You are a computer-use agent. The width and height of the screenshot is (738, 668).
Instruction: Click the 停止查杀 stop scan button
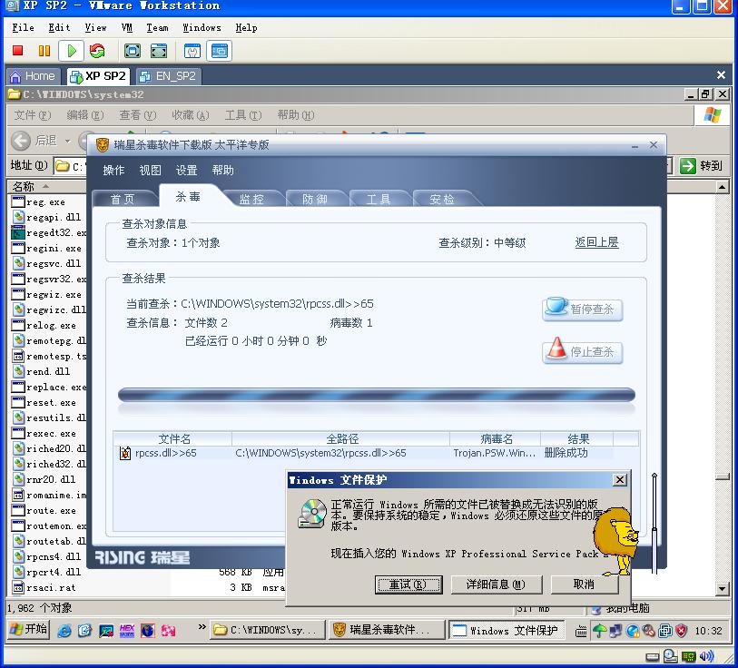582,352
